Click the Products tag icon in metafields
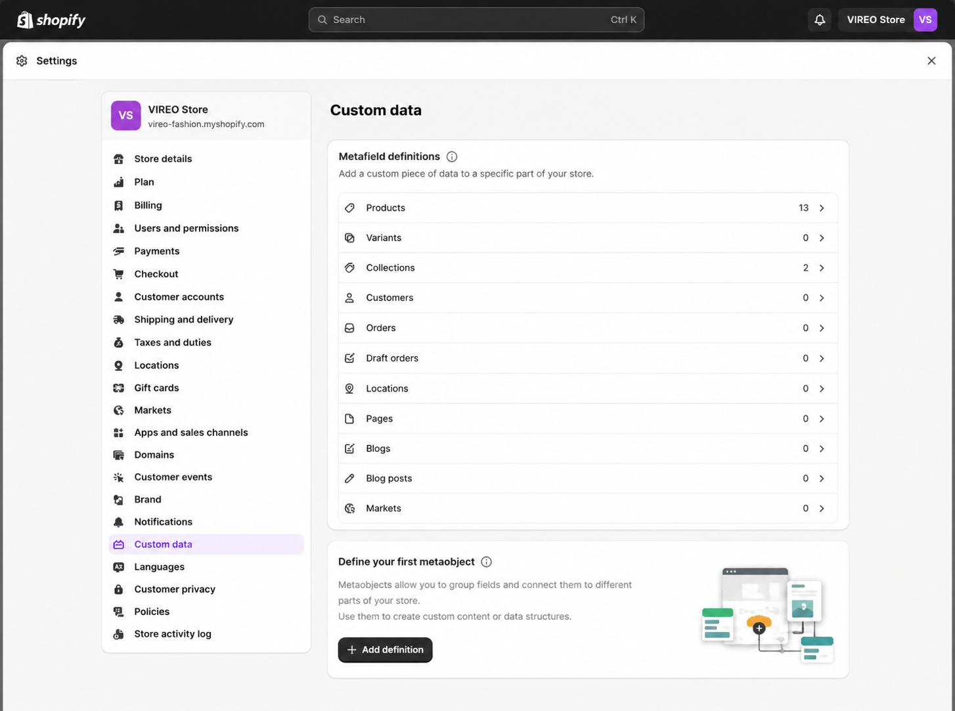Screen dimensions: 955x711 pos(349,208)
